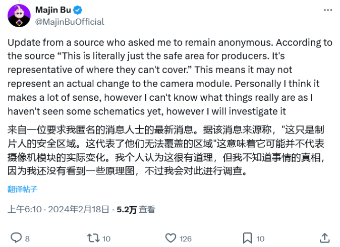This screenshot has height=247, width=340.
Task: Click the count next to the bookmark icon
Action: 260,238
